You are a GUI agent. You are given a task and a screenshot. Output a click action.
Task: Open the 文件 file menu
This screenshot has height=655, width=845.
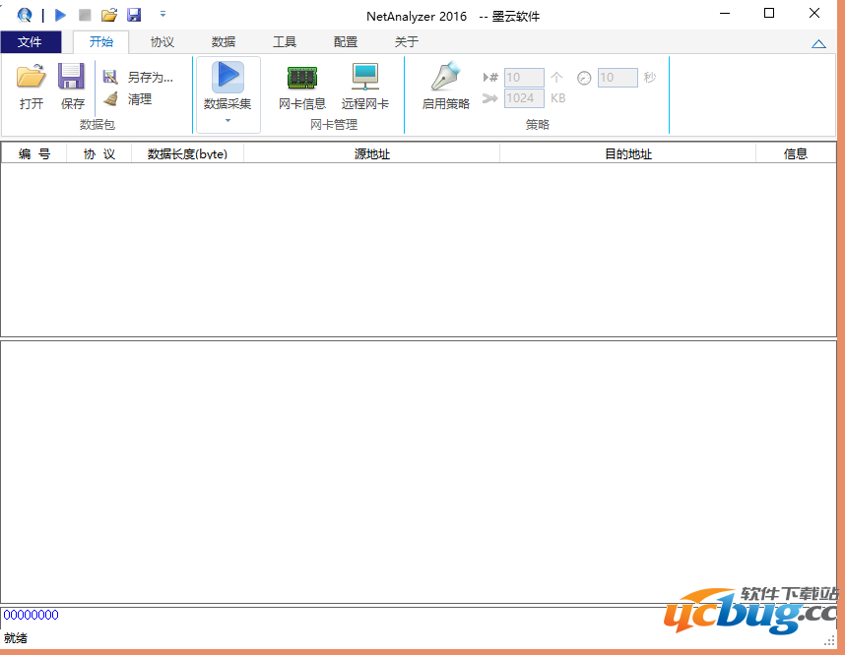click(30, 42)
